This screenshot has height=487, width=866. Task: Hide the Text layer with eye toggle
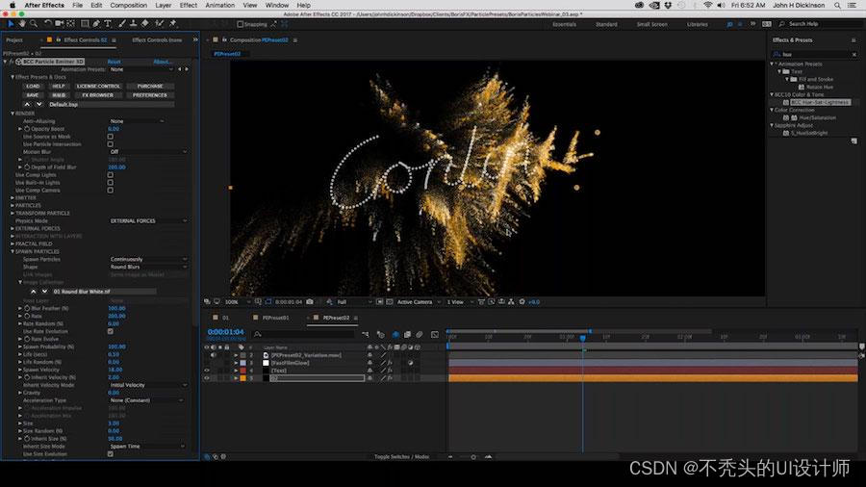(207, 371)
